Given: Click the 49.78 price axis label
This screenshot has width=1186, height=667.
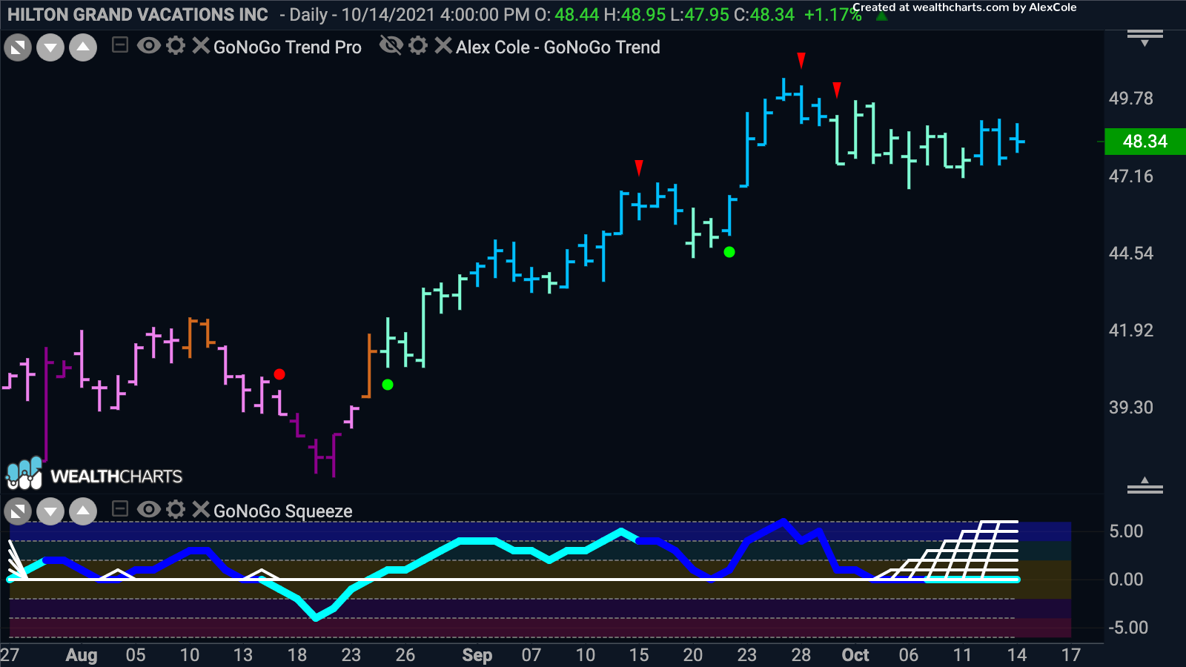Looking at the screenshot, I should (x=1131, y=99).
